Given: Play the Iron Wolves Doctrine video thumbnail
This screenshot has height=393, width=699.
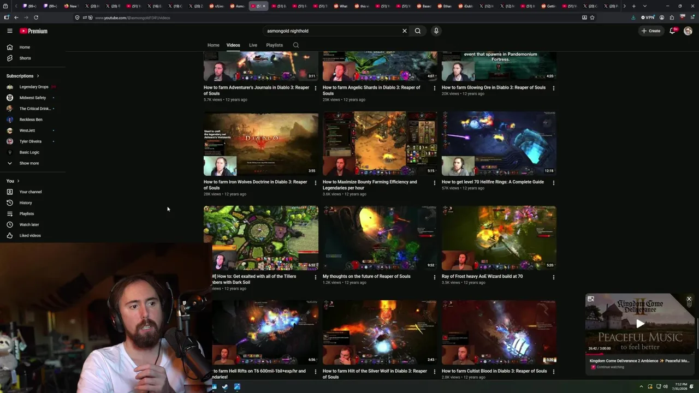Looking at the screenshot, I should (261, 144).
